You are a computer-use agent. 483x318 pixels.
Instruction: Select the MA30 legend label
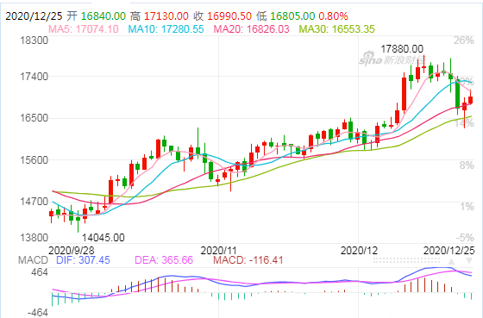[337, 29]
